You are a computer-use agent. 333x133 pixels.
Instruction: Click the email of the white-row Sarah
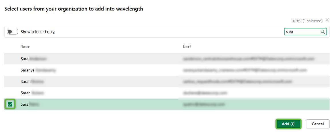pos(205,93)
